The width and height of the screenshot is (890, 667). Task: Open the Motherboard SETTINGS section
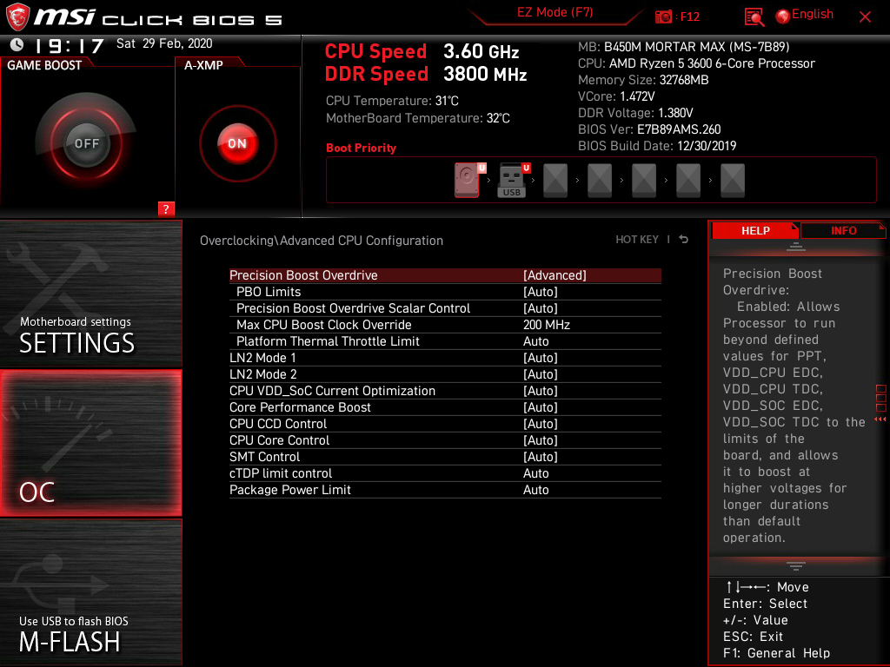click(90, 294)
